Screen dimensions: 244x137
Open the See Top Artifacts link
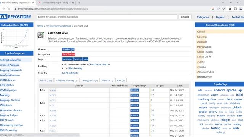point(99,64)
